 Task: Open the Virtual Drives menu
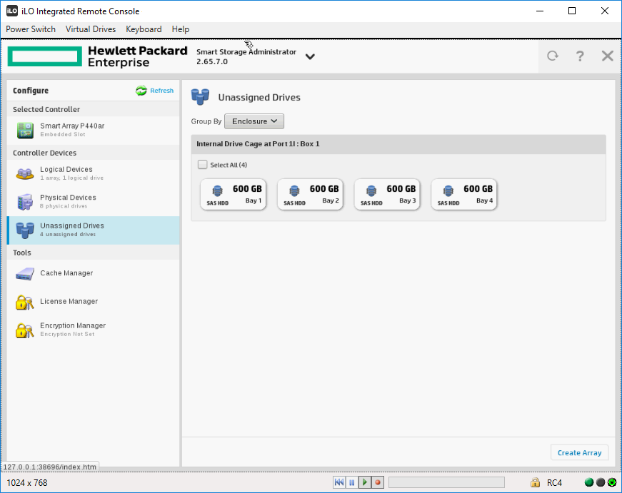click(x=91, y=29)
